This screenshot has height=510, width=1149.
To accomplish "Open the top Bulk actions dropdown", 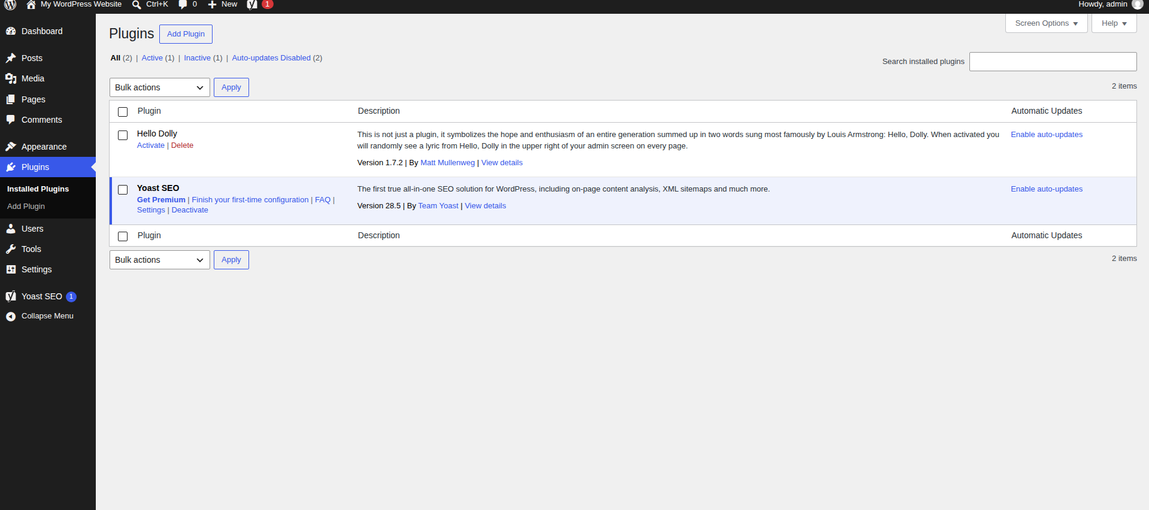I will (x=160, y=87).
